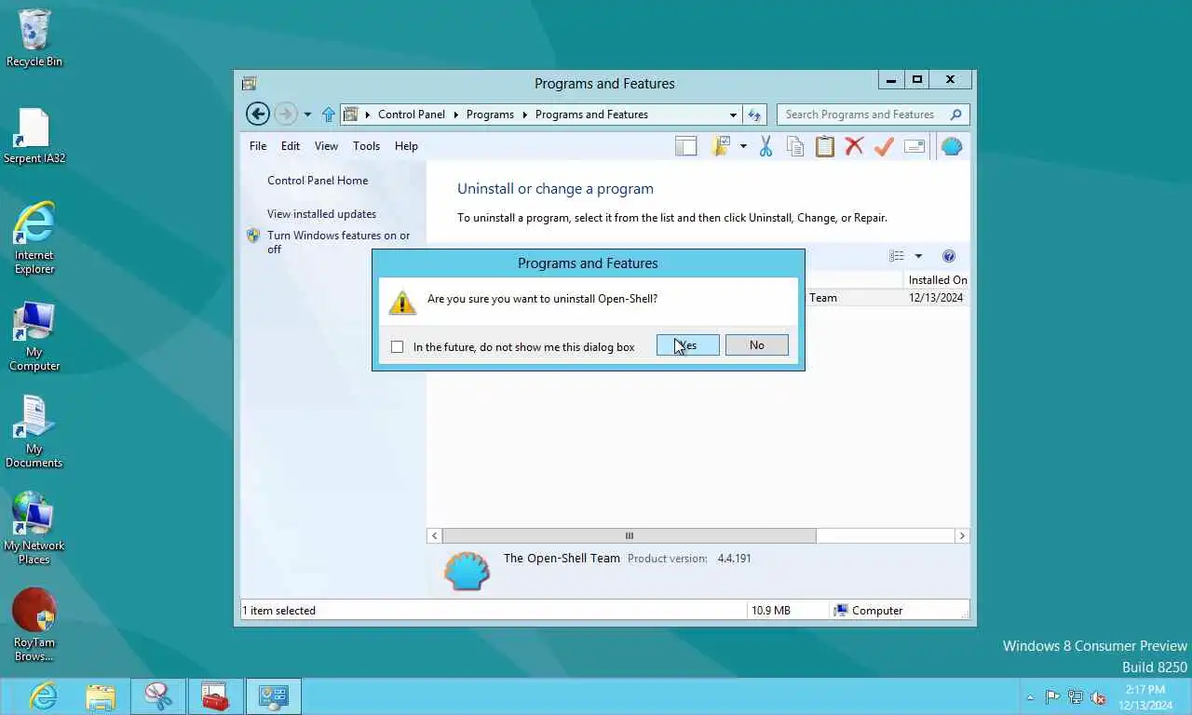Click the My Computer desktop icon
The image size is (1192, 715).
click(x=34, y=336)
